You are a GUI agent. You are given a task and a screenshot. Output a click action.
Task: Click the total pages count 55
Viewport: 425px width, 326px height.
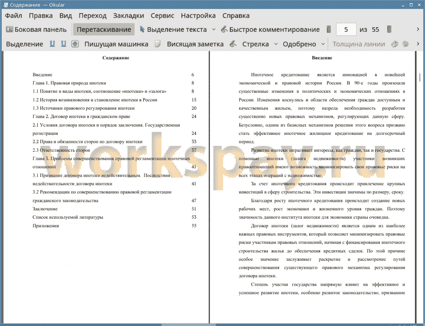(375, 30)
